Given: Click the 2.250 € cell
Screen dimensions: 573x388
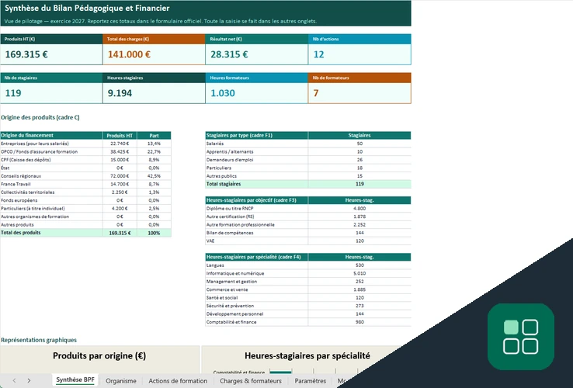Looking at the screenshot, I should 120,192.
